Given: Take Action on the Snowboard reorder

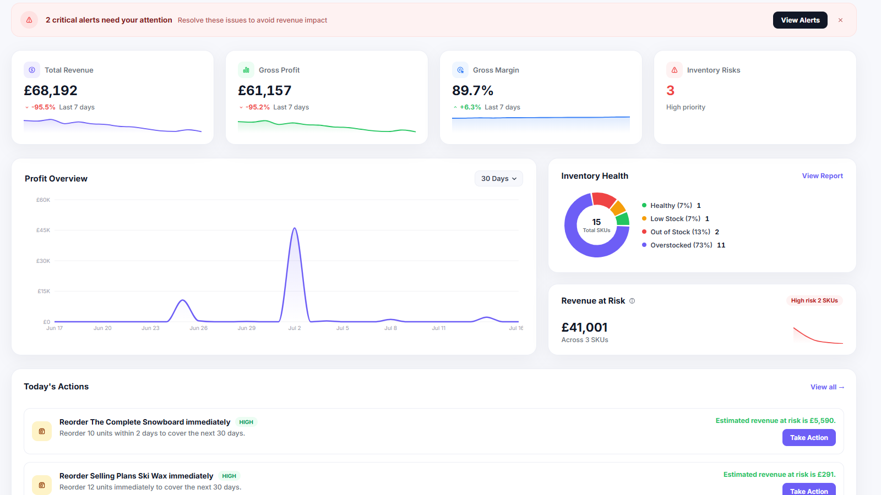Looking at the screenshot, I should pos(809,438).
